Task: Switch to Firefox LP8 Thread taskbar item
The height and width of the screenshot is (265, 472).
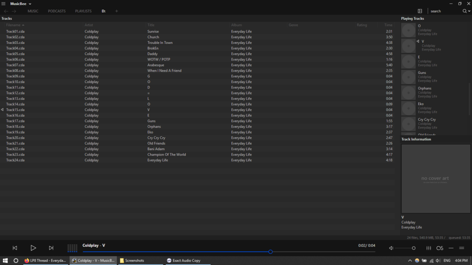Action: tap(45, 260)
